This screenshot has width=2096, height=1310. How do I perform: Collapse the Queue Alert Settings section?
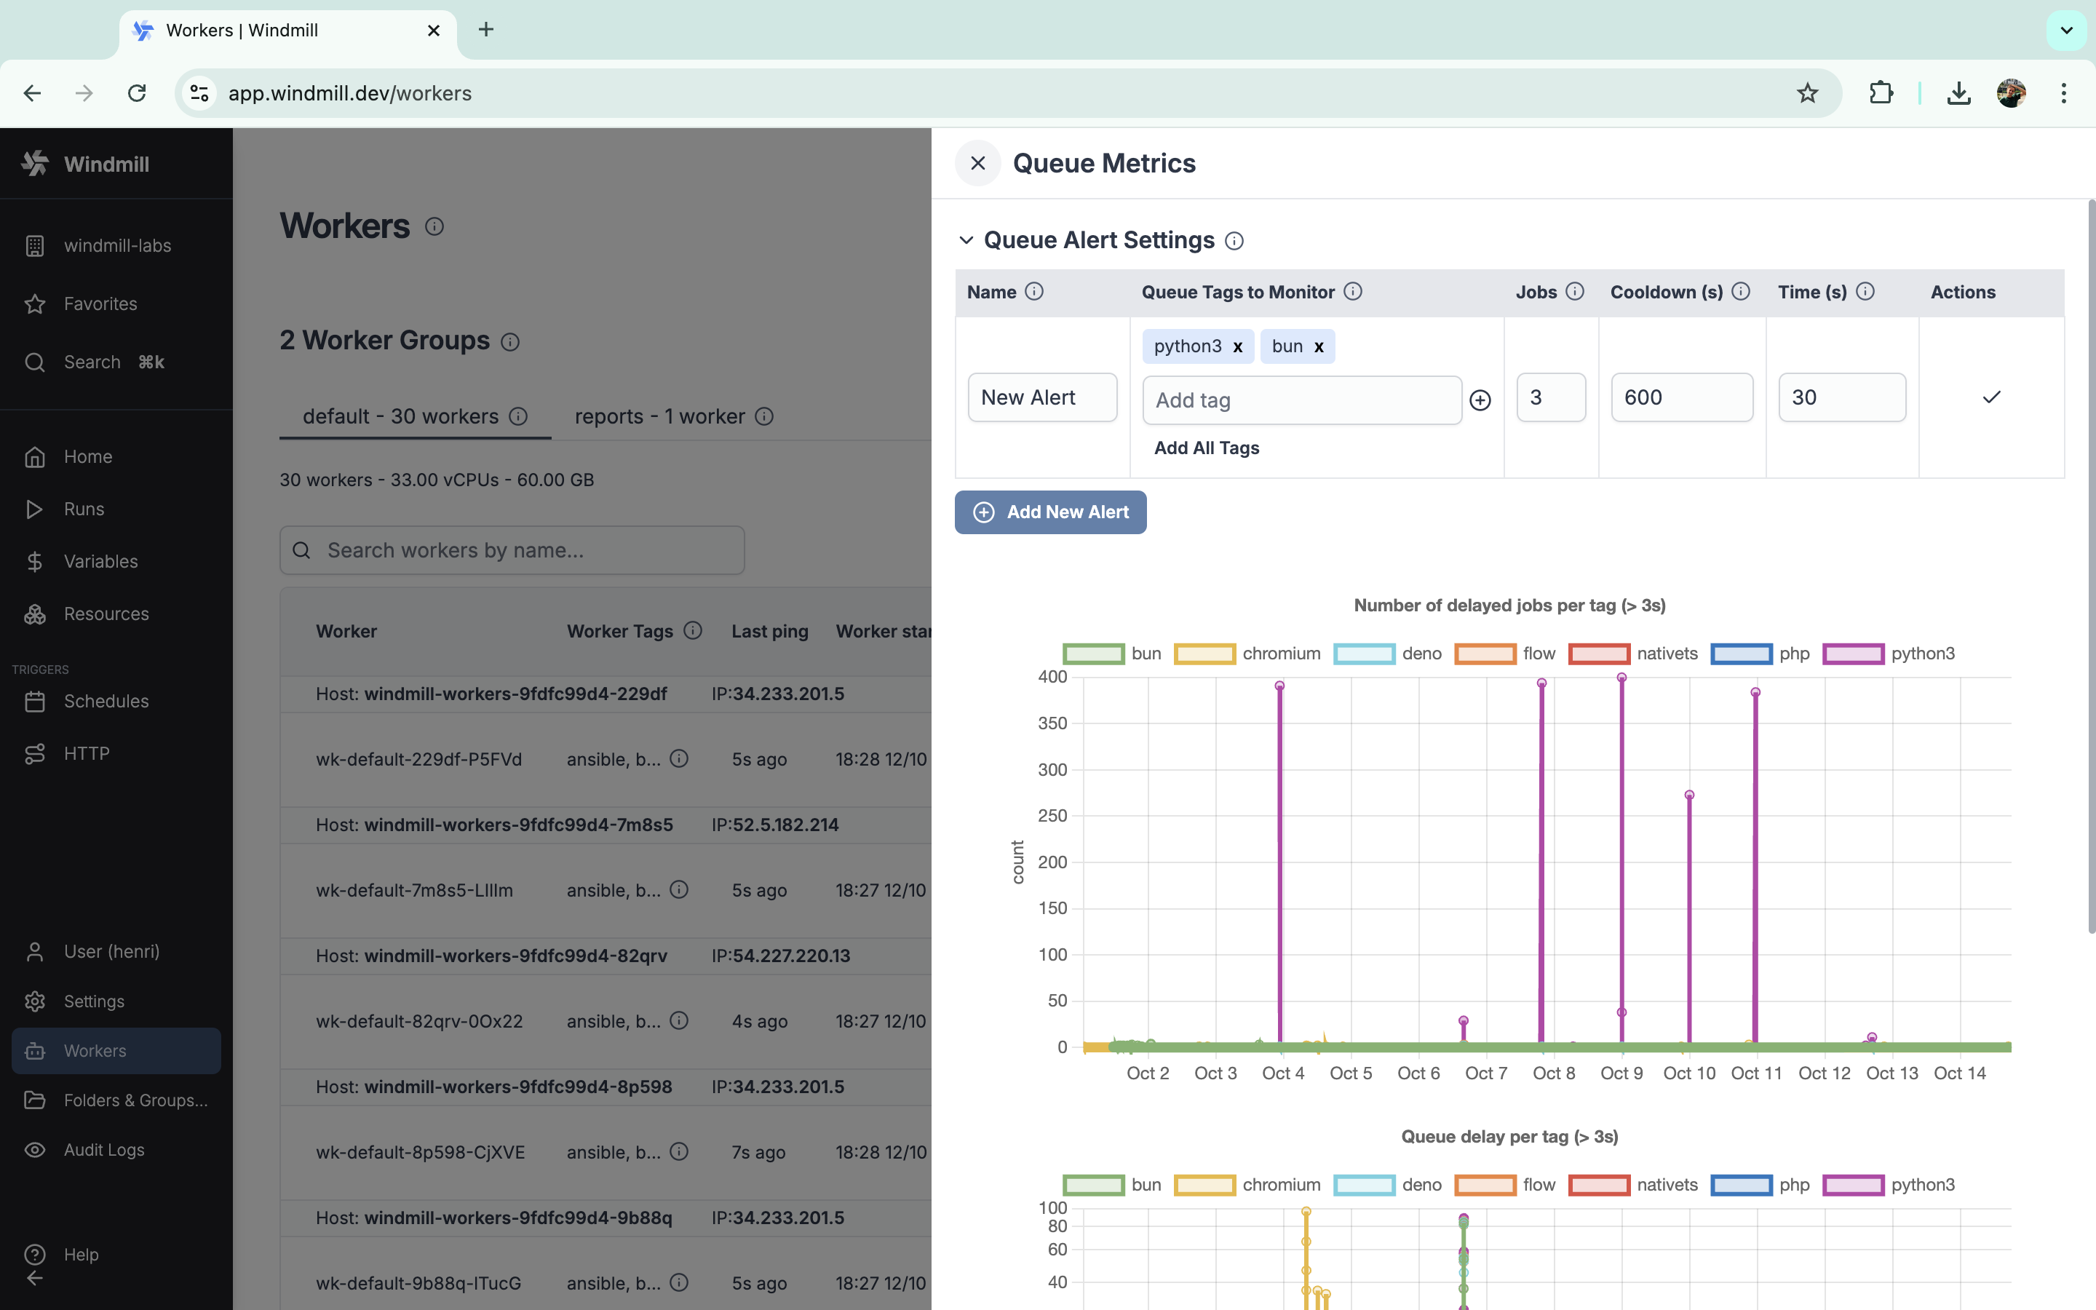pyautogui.click(x=966, y=240)
